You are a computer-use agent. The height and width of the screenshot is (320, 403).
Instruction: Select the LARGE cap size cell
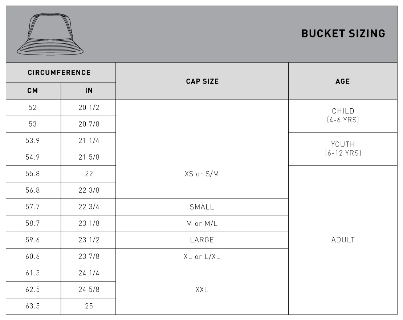[x=202, y=240]
